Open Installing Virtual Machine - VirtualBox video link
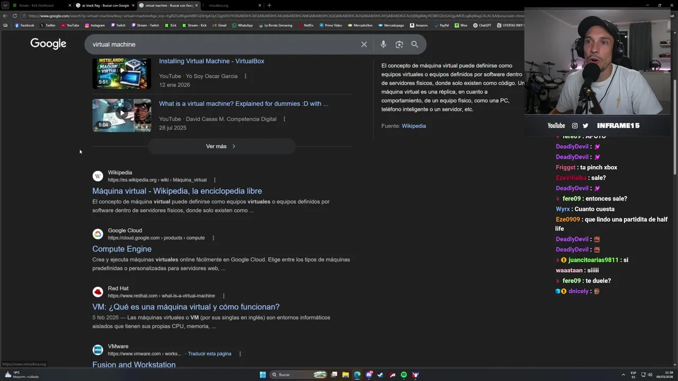Image resolution: width=678 pixels, height=381 pixels. pos(211,61)
